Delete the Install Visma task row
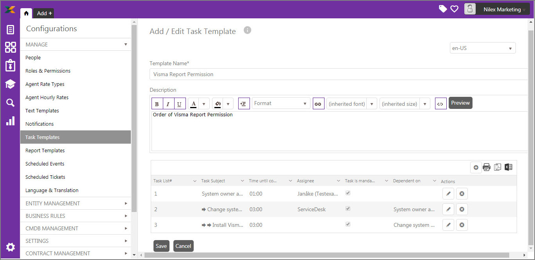The height and width of the screenshot is (260, 535). 462,225
